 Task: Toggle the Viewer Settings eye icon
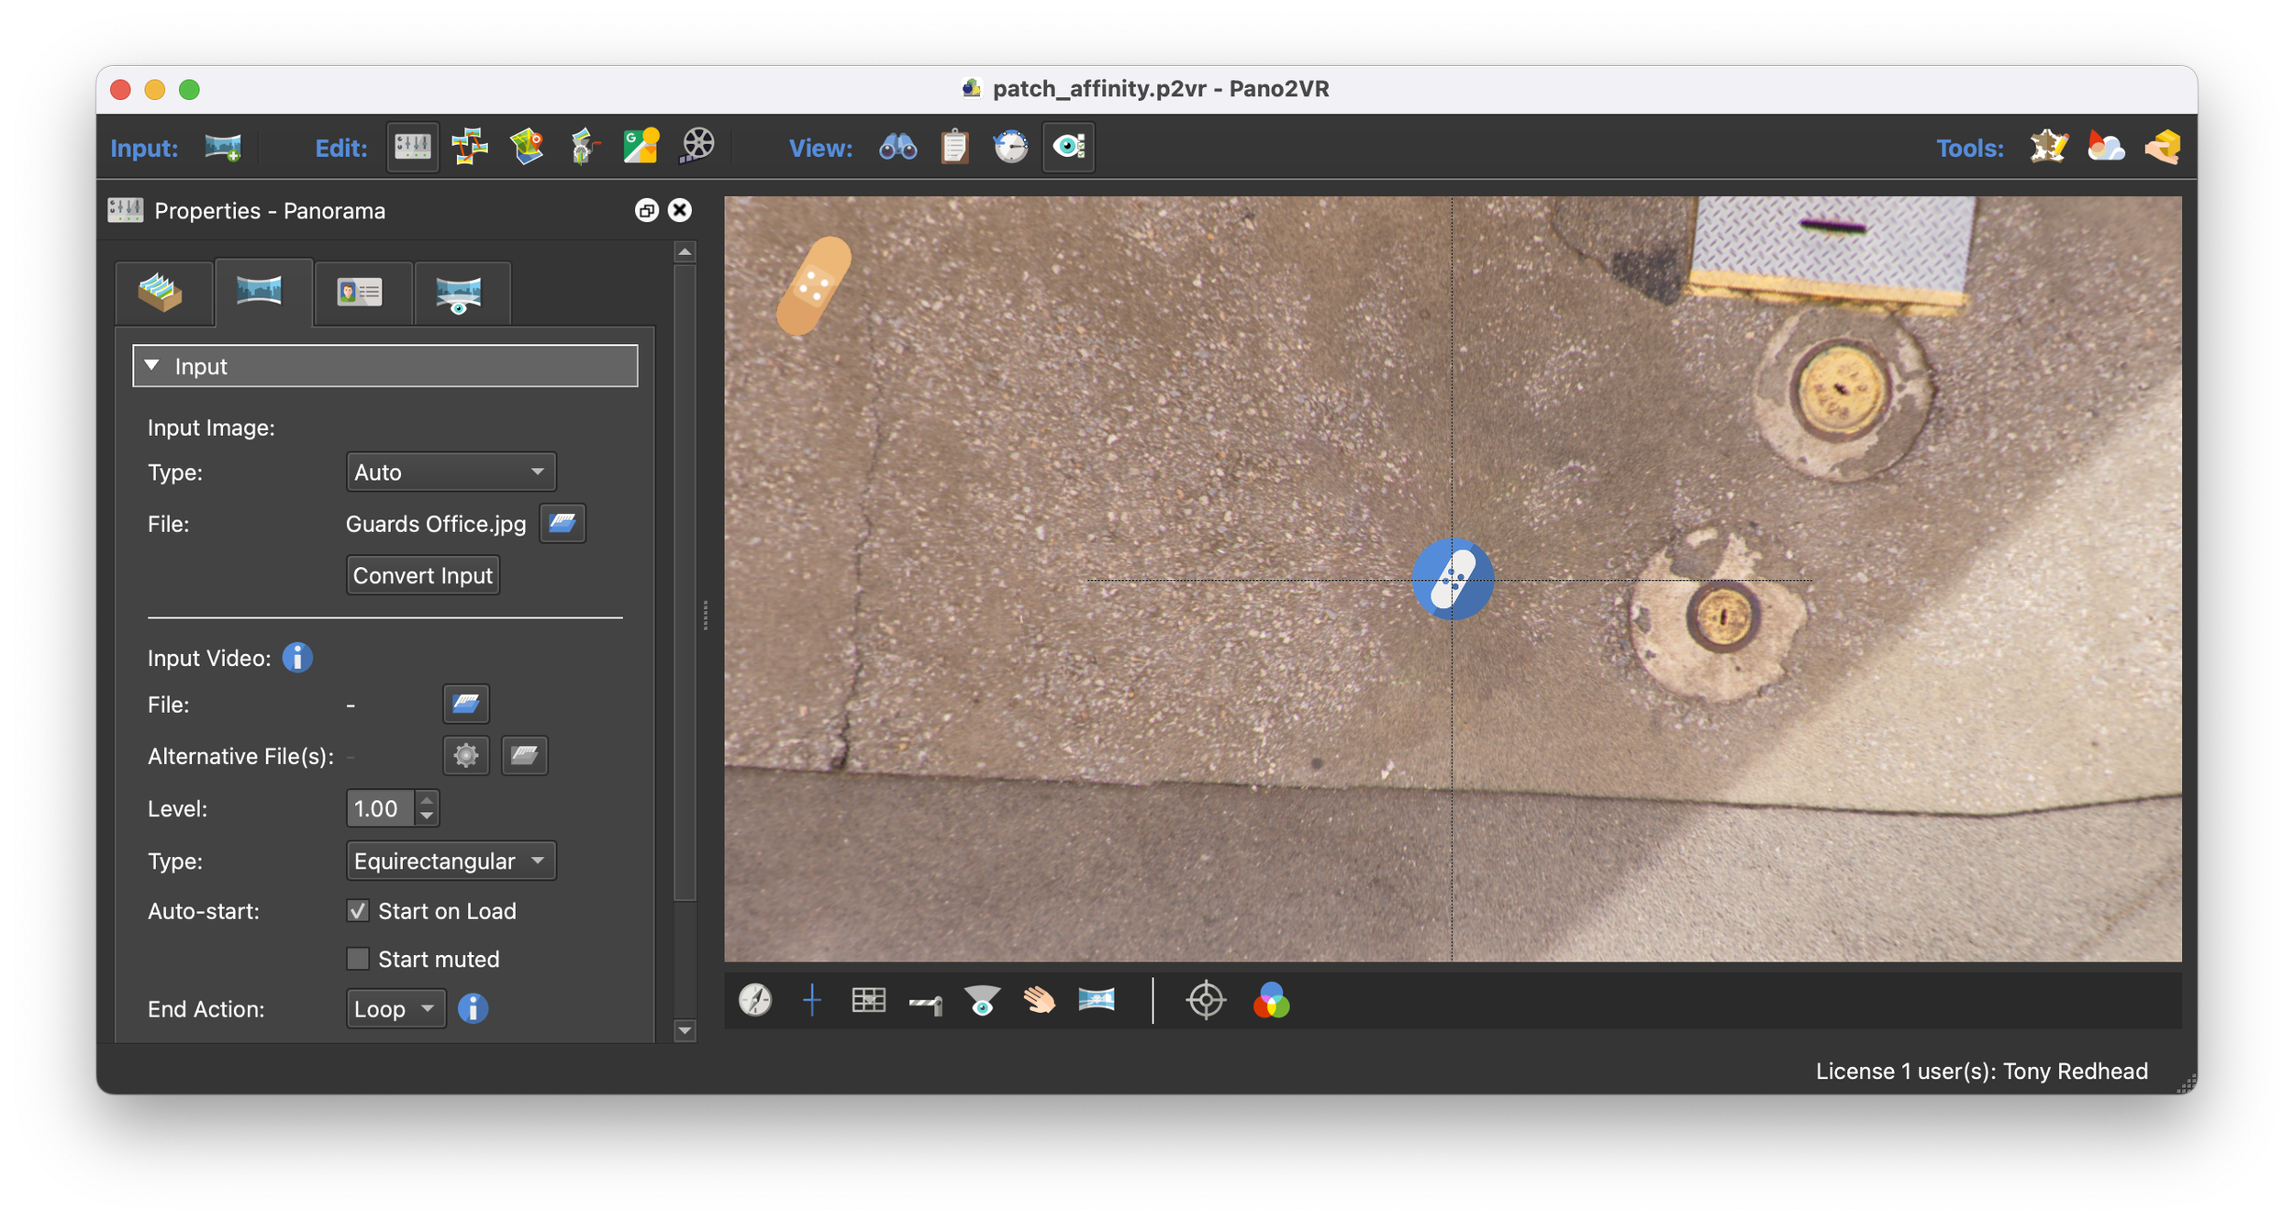tap(1068, 147)
